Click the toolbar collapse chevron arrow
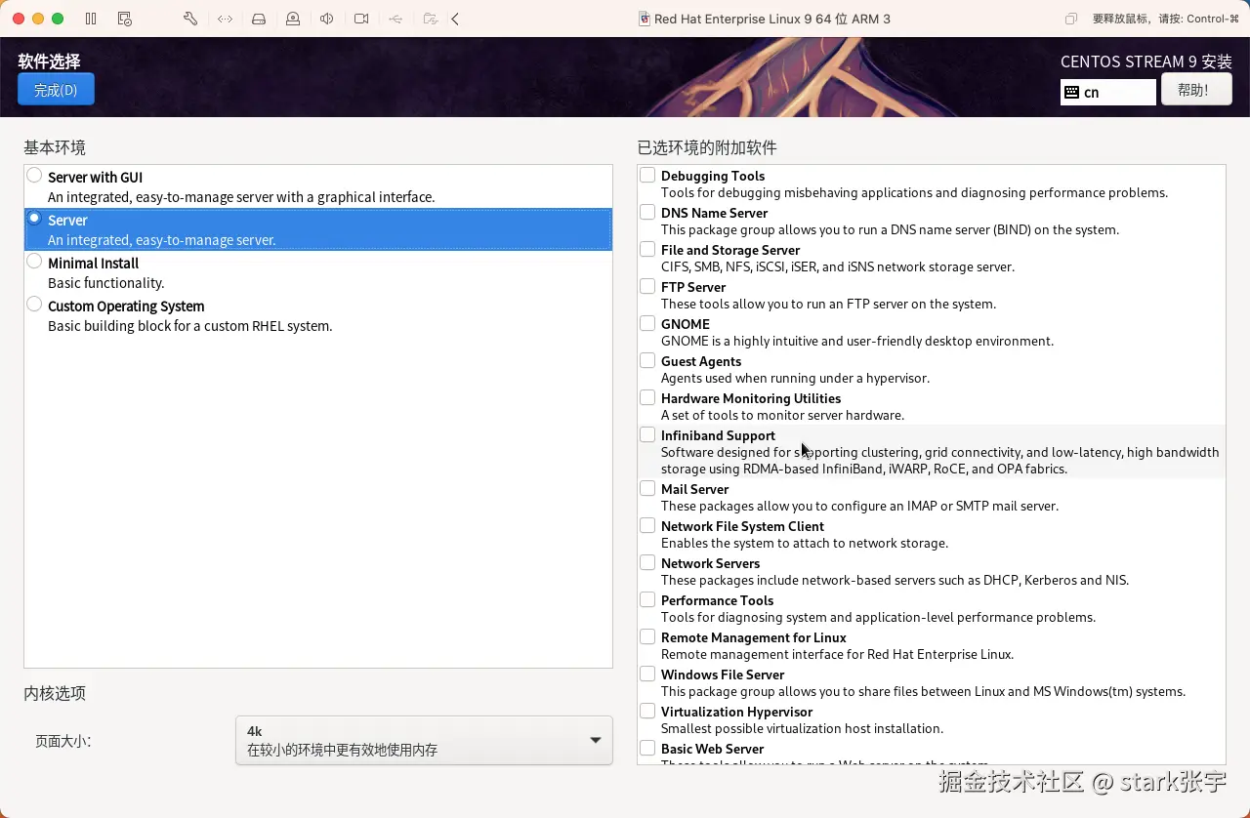The height and width of the screenshot is (818, 1250). (x=455, y=19)
